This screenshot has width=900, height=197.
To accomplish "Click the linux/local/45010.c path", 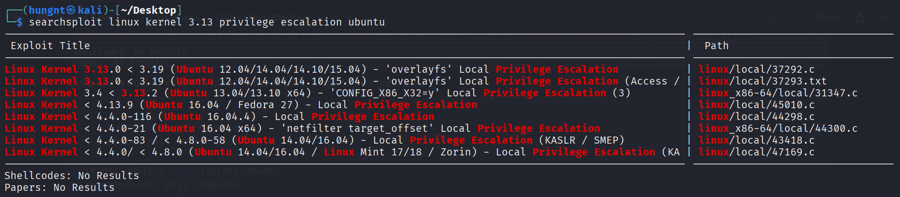I will tap(756, 105).
